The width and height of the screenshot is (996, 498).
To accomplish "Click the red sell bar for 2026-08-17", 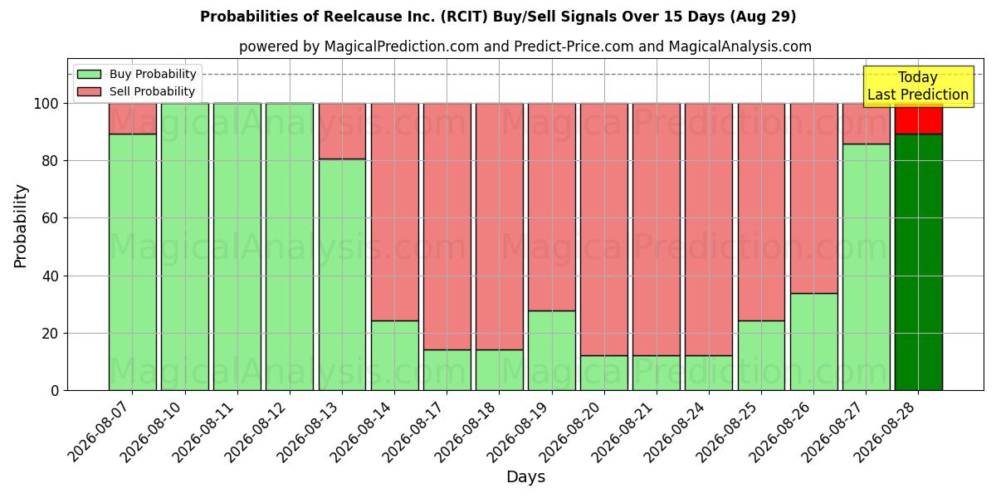I will 447,227.
